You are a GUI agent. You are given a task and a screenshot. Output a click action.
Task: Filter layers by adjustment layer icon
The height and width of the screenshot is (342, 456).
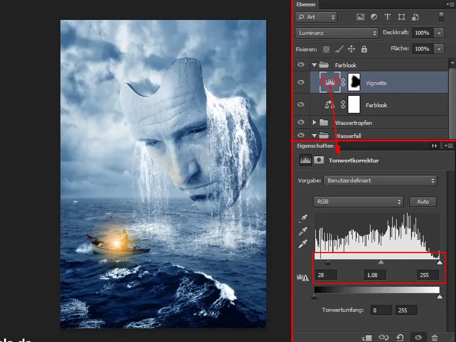pos(374,17)
